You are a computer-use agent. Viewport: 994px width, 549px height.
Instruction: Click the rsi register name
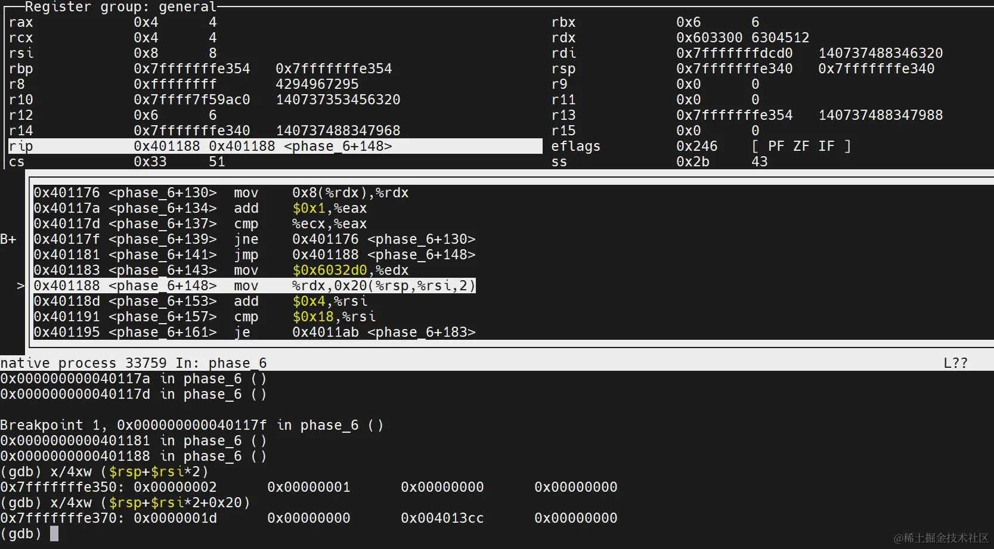(21, 54)
